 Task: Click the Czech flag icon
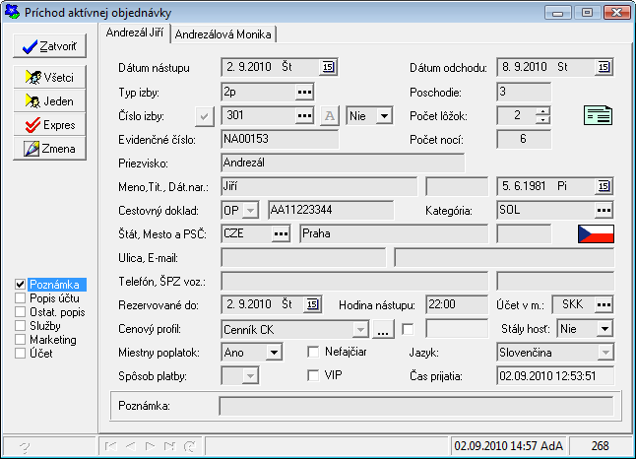coord(596,233)
